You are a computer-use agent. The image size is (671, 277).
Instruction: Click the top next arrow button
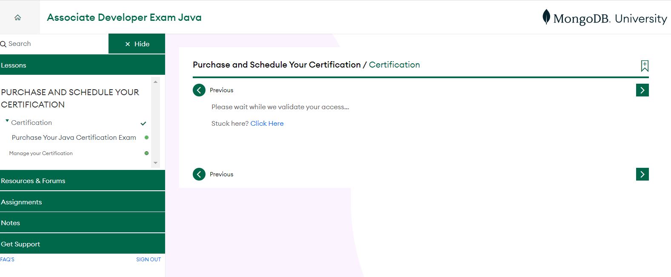point(642,90)
